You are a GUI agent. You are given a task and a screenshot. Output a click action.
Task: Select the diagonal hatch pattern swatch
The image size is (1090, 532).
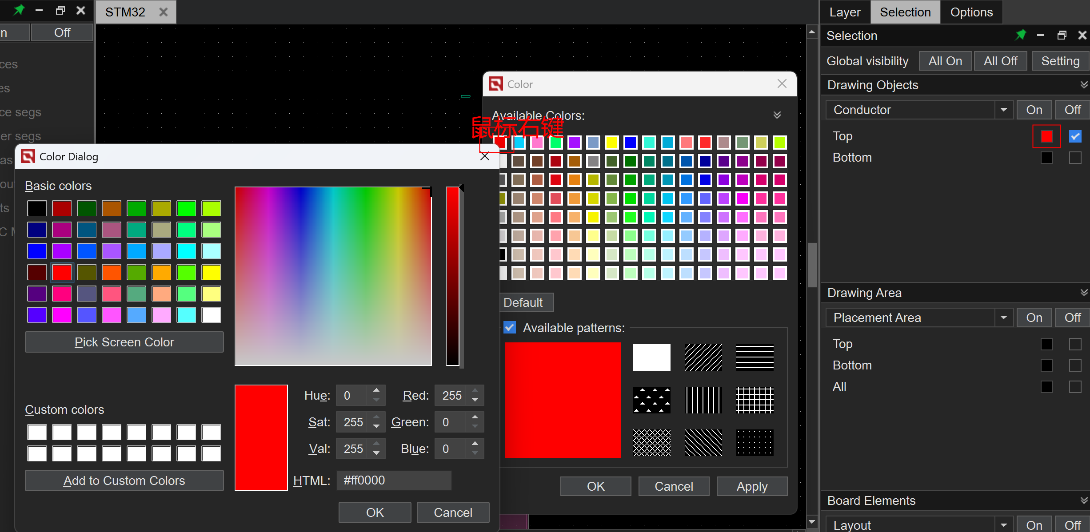703,357
